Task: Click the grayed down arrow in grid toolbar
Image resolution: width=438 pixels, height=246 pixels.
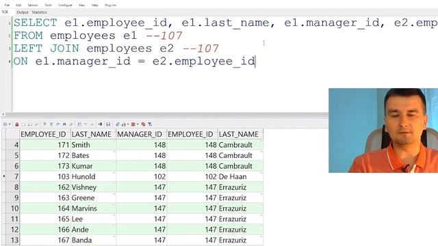Action: pyautogui.click(x=86, y=124)
